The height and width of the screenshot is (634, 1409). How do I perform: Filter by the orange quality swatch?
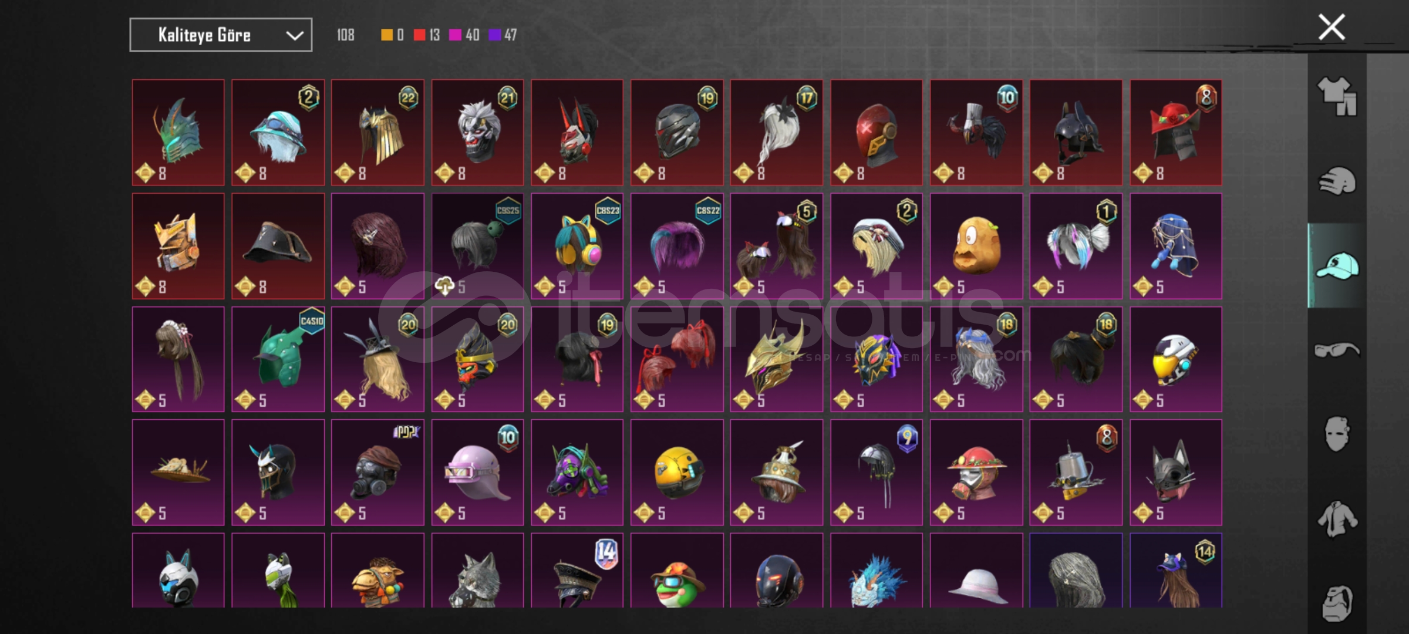click(386, 35)
